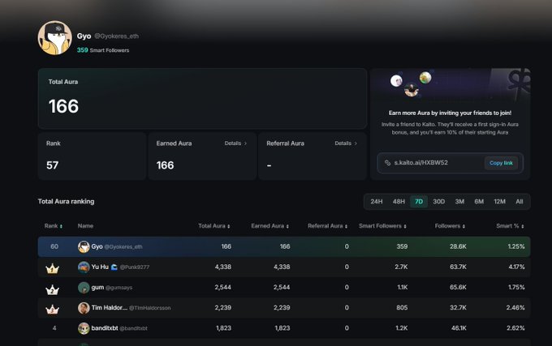Switch ranking period to 24H
Screen dimensions: 552x346
click(377, 202)
